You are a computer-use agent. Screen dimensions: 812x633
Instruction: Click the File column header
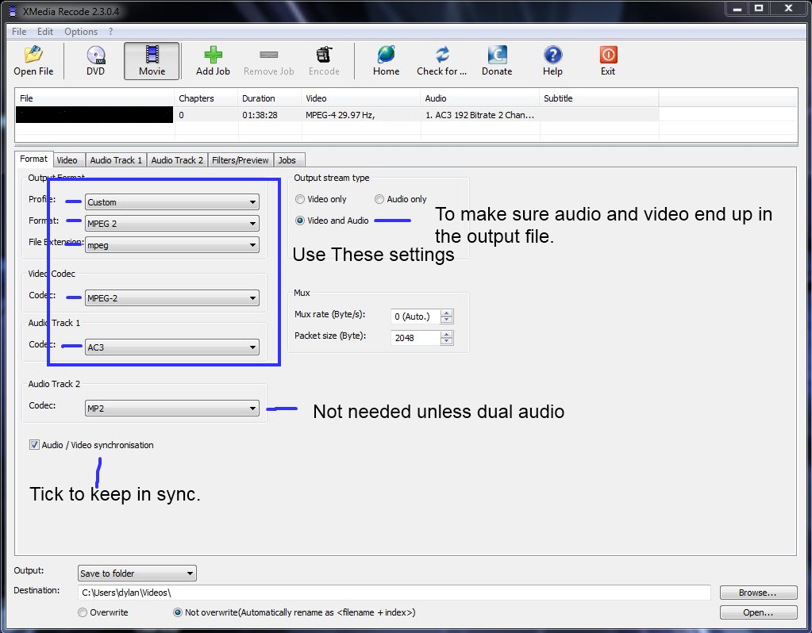coord(94,98)
